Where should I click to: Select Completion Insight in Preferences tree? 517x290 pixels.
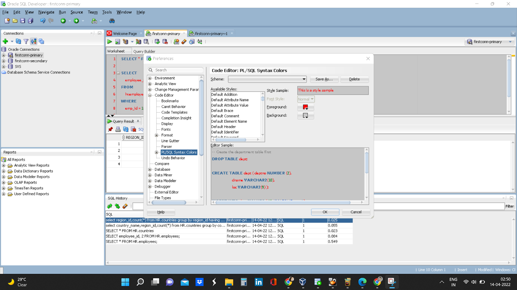[x=176, y=118]
